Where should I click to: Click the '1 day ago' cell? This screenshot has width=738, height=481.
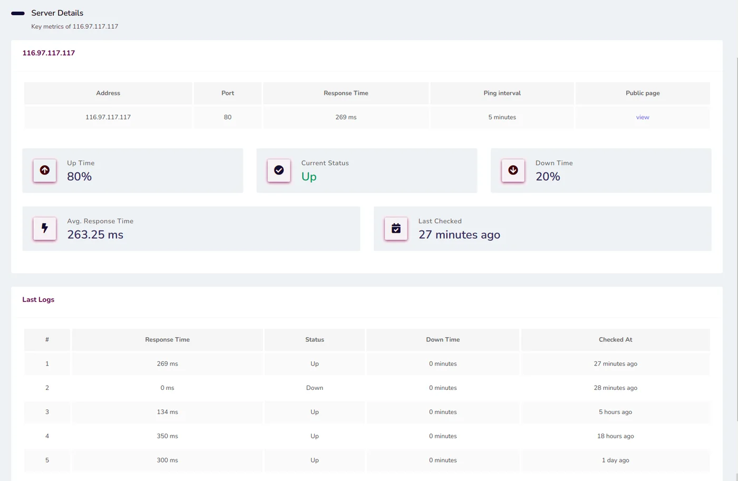[615, 460]
